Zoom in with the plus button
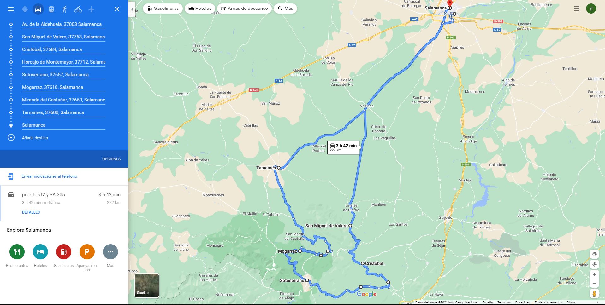605x305 pixels. [x=594, y=274]
